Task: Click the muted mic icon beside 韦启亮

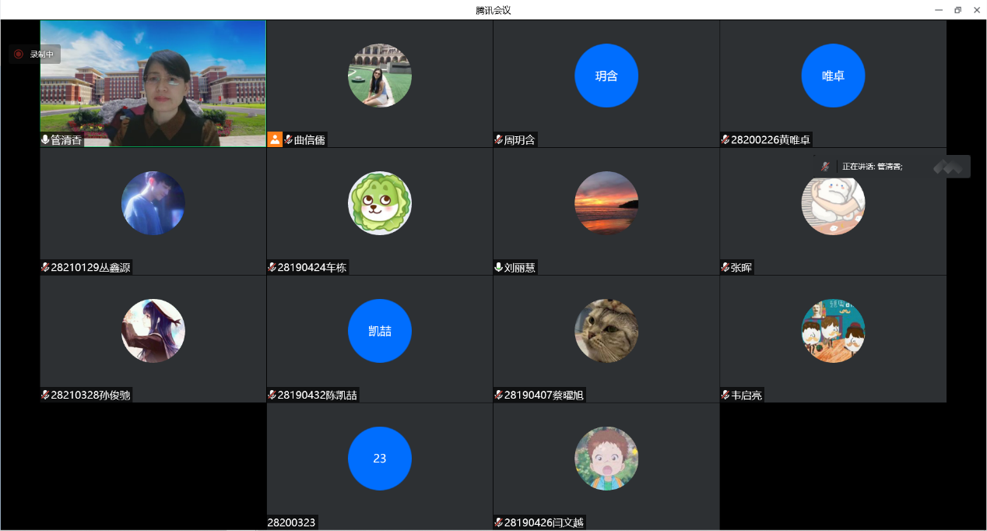Action: pos(725,396)
